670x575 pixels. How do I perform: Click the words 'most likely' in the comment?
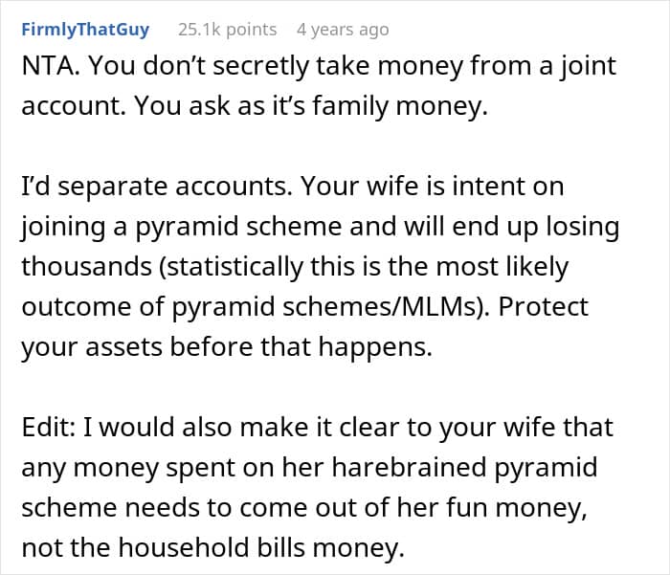pyautogui.click(x=528, y=268)
